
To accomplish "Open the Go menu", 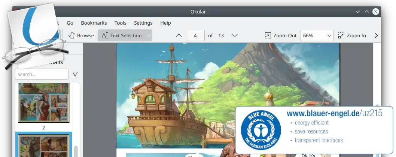I will (70, 23).
